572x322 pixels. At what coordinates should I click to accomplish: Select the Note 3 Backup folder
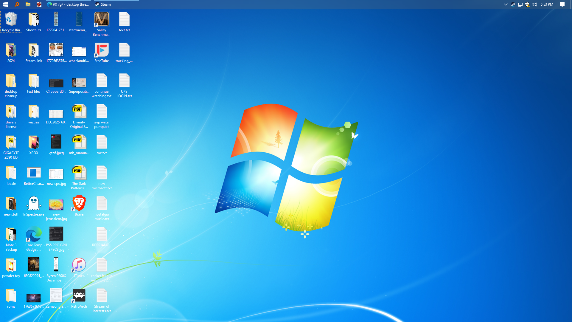click(11, 239)
